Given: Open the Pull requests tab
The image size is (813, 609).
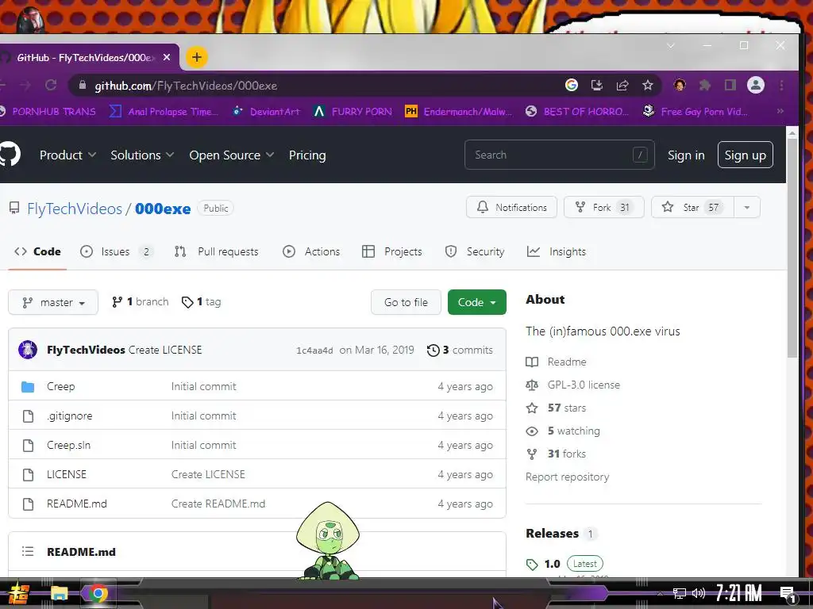Looking at the screenshot, I should pyautogui.click(x=216, y=251).
